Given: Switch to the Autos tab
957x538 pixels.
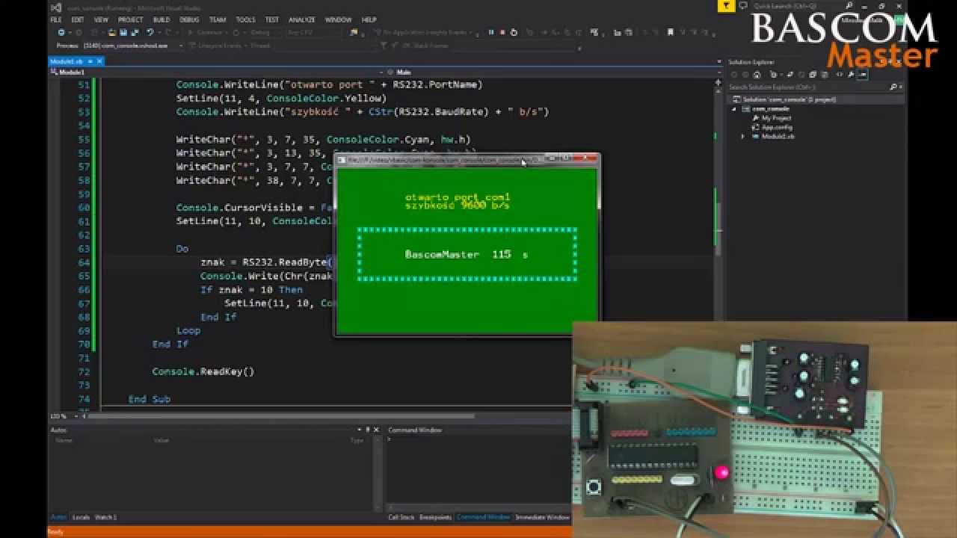Looking at the screenshot, I should point(58,517).
